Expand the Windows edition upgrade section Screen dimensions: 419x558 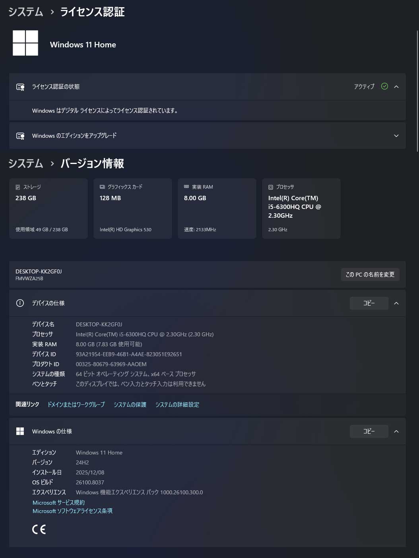(x=396, y=136)
